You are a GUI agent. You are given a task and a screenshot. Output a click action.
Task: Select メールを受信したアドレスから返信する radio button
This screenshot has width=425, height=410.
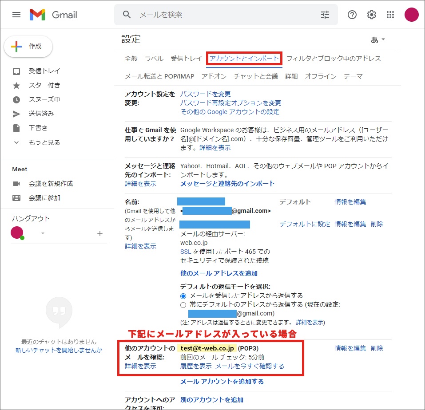coord(183,296)
